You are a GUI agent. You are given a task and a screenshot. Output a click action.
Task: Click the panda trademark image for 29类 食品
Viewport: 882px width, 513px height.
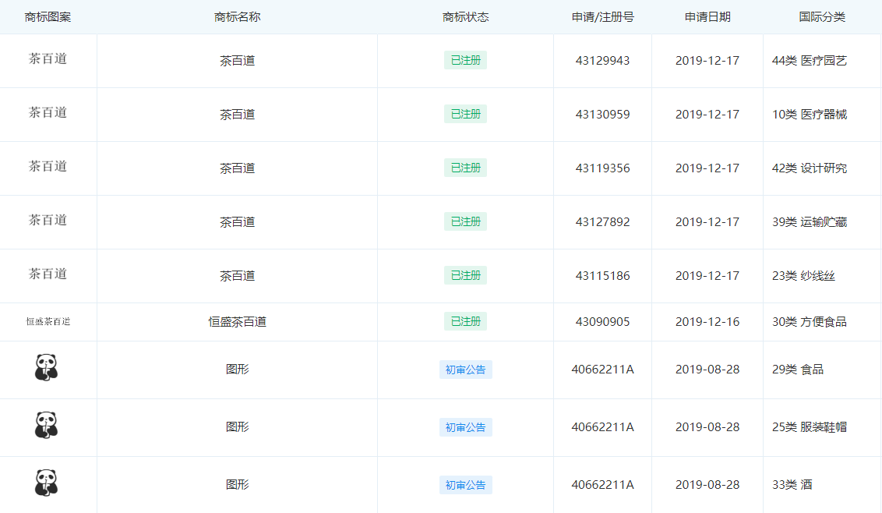point(46,368)
